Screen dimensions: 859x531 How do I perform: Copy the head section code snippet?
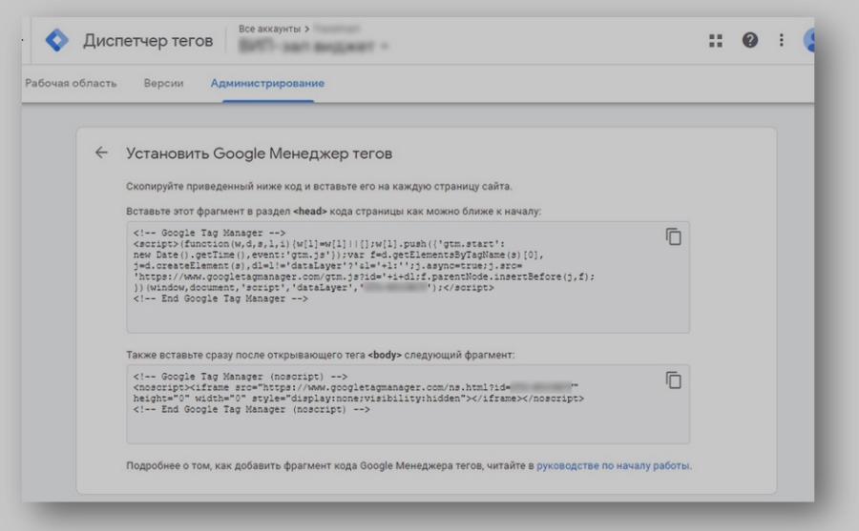click(x=673, y=236)
